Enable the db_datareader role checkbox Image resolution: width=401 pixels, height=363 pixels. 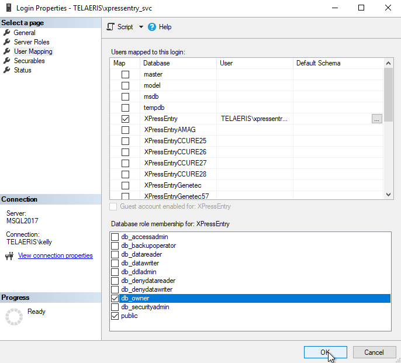tap(115, 254)
